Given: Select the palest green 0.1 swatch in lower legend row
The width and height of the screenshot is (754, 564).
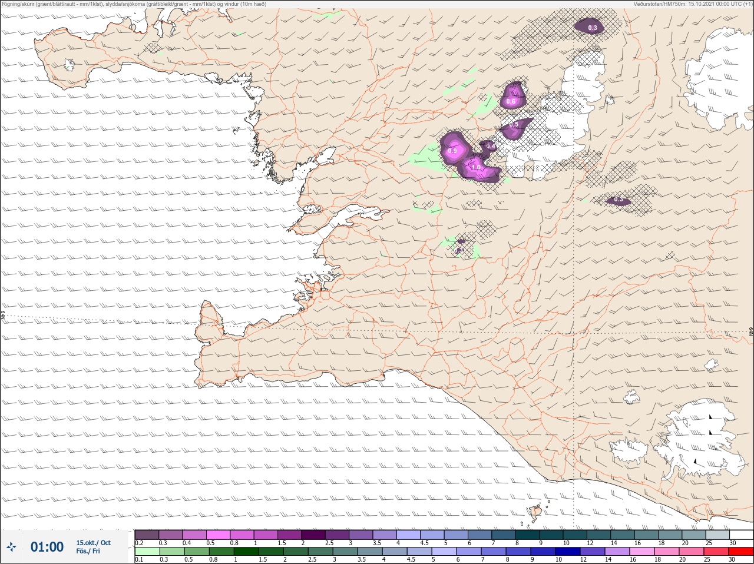Looking at the screenshot, I should [147, 551].
